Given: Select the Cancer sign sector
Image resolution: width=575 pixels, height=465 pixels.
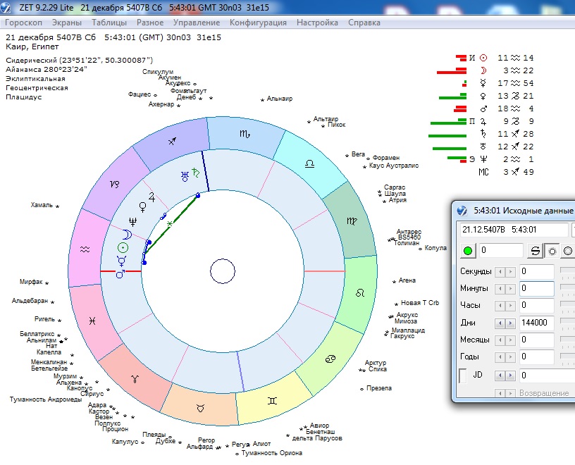Looking at the screenshot, I should coord(330,359).
